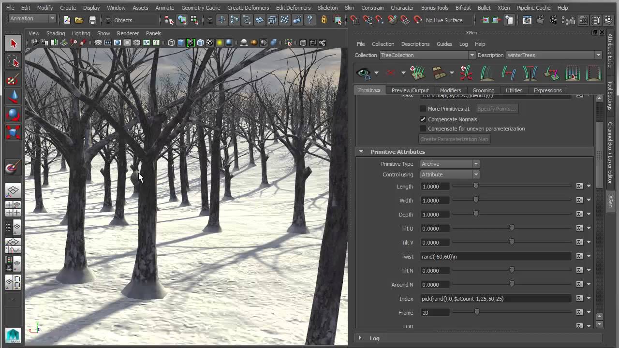Open Primitive Type Archive dropdown
The height and width of the screenshot is (348, 619).
450,164
